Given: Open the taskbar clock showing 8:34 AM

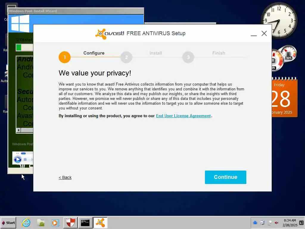Looking at the screenshot, I should tap(290, 222).
